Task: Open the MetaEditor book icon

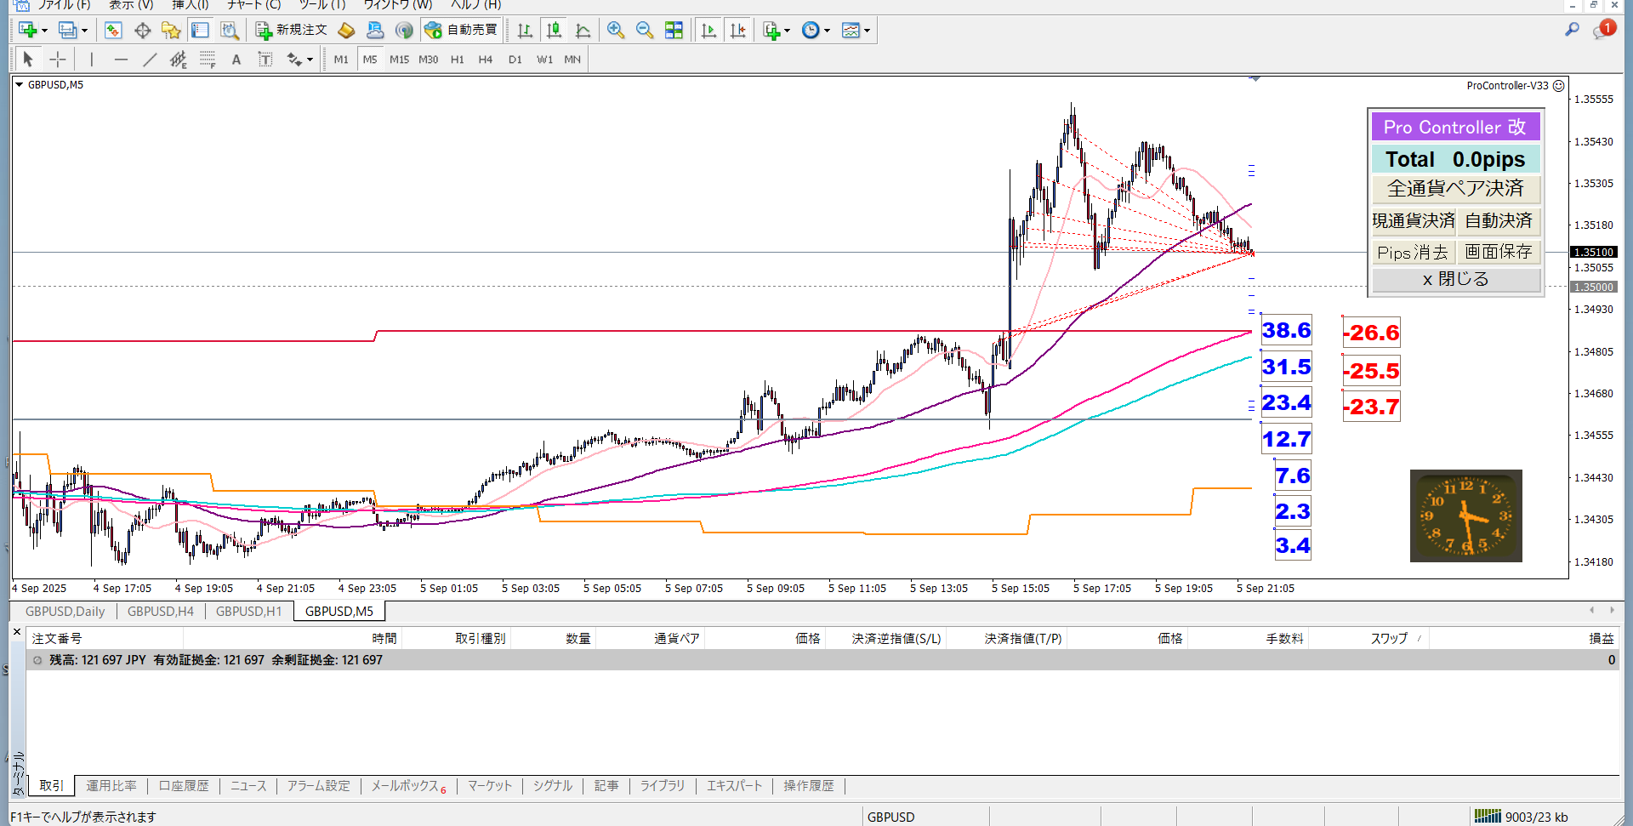Action: [346, 31]
